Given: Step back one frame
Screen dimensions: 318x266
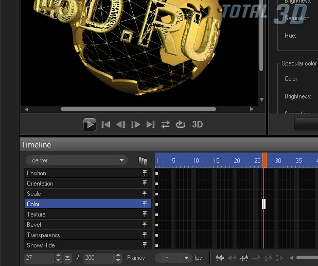Looking at the screenshot, I should [120, 124].
